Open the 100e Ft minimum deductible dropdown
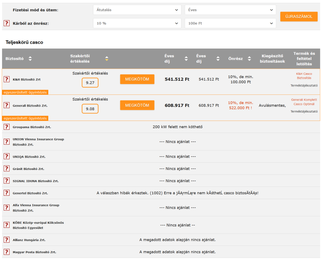 (x=230, y=23)
